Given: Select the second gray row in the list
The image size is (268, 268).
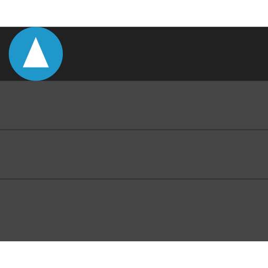Looking at the screenshot, I should coord(134,154).
